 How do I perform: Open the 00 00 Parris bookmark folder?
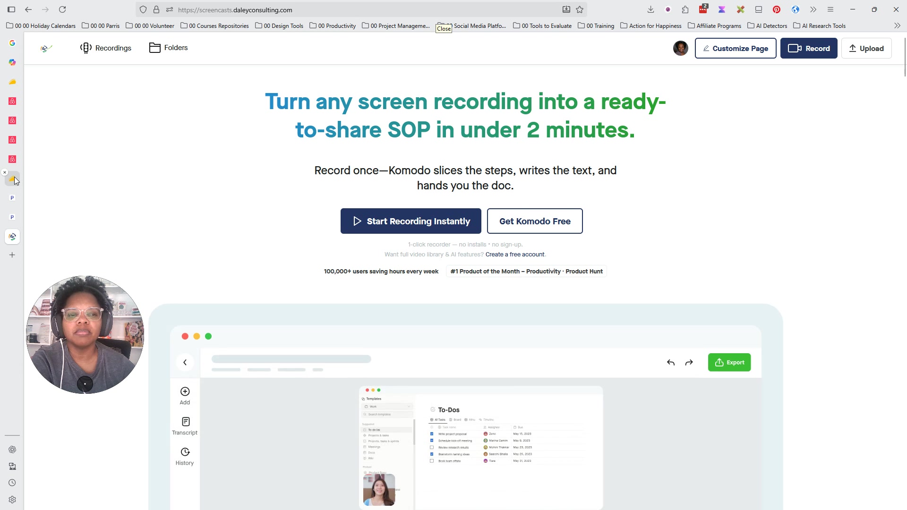pyautogui.click(x=101, y=26)
